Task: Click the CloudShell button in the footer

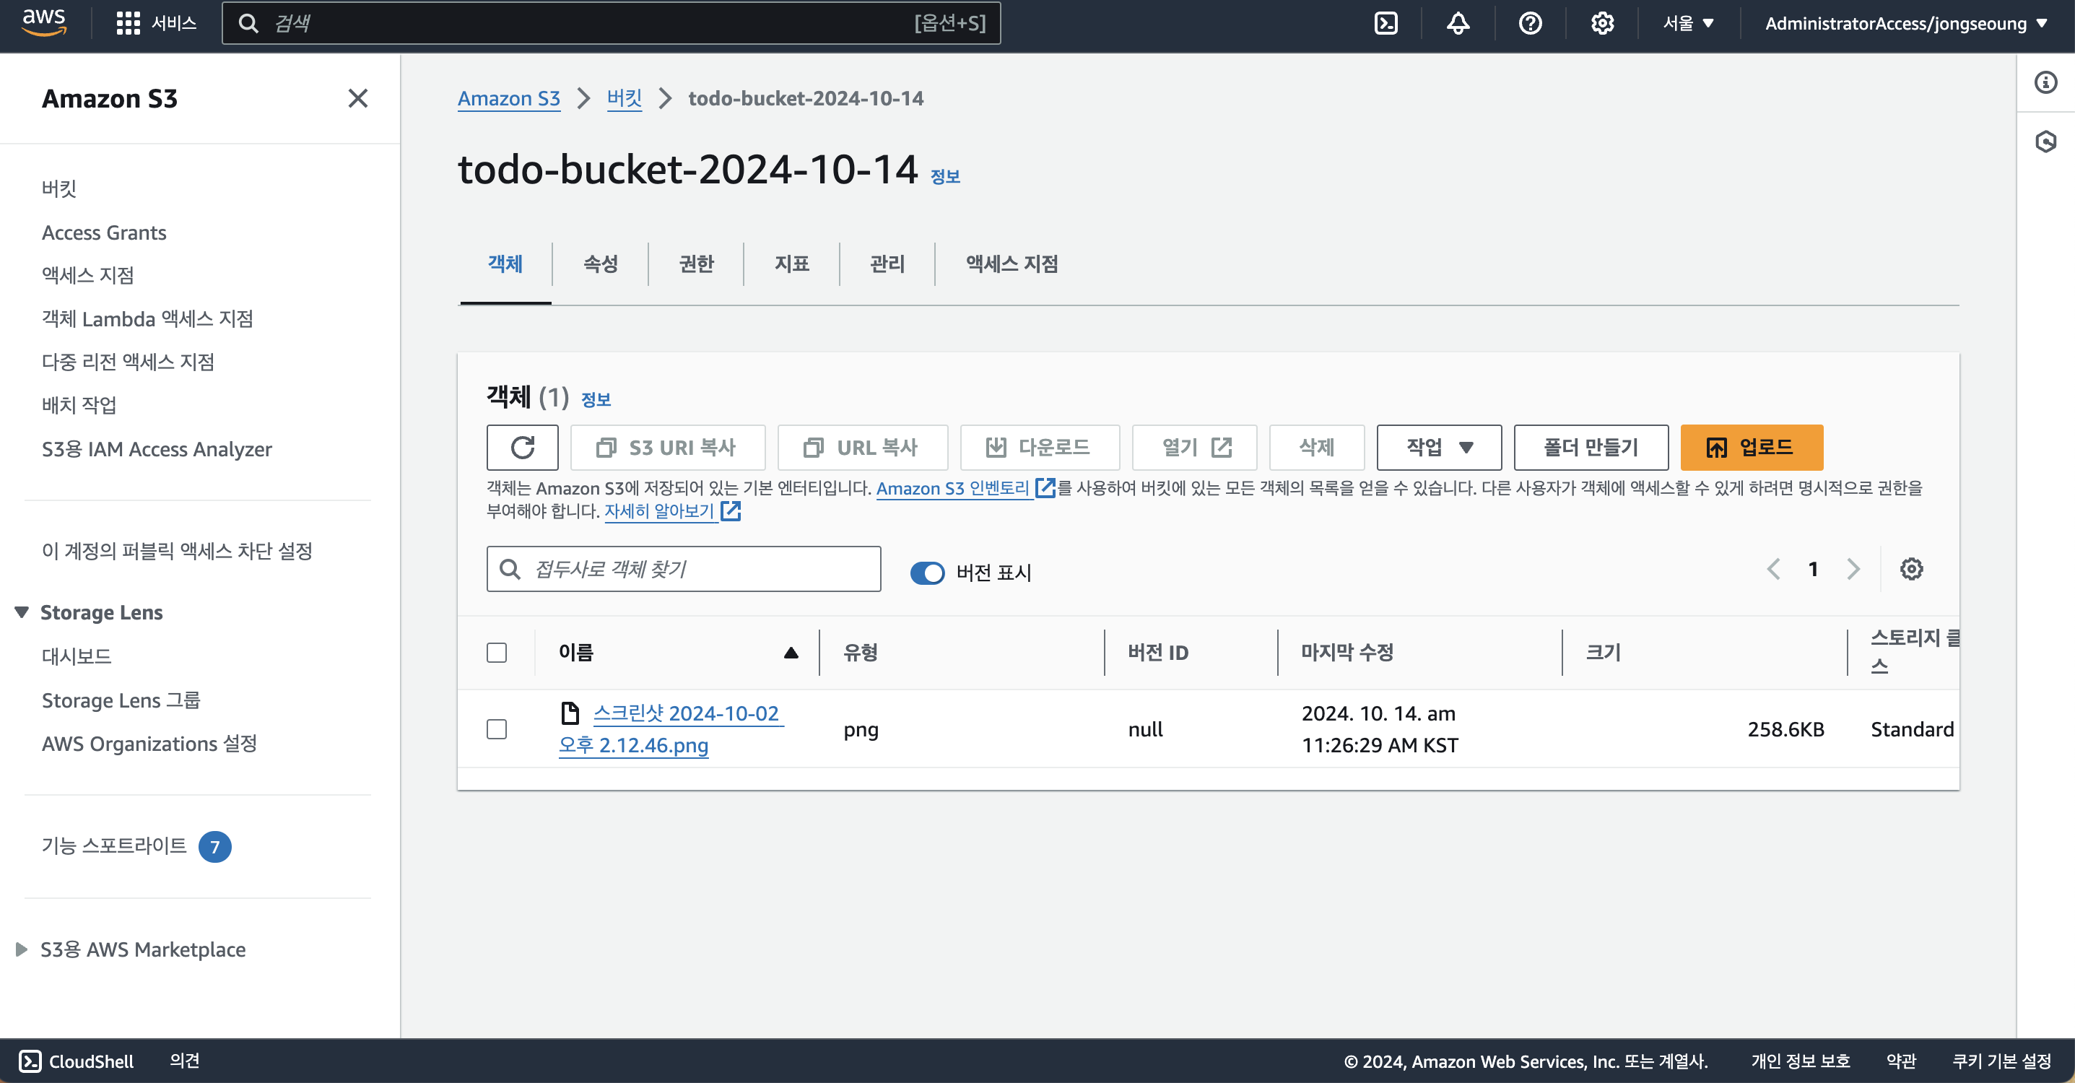Action: click(x=76, y=1061)
